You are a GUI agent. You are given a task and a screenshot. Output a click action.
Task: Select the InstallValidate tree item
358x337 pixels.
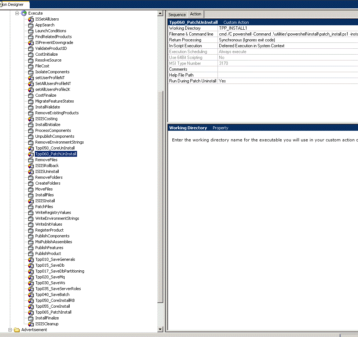(47, 107)
